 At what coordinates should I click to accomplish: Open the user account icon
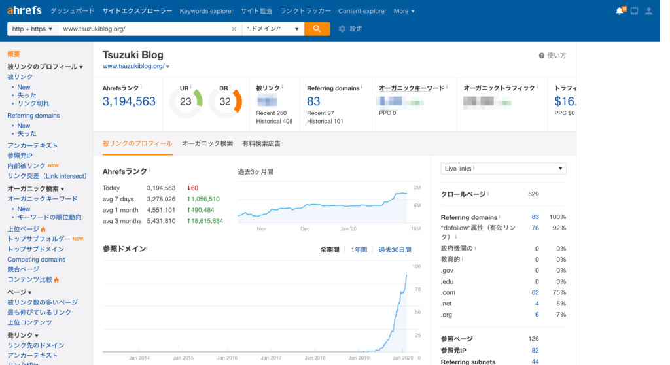pos(648,11)
